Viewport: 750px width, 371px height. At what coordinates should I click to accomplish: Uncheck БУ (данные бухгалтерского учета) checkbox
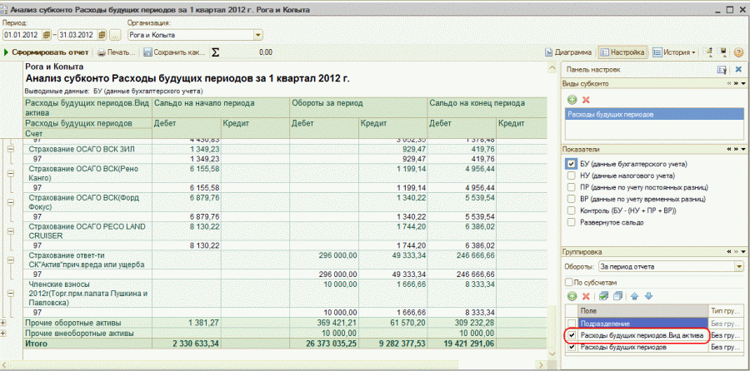(572, 164)
